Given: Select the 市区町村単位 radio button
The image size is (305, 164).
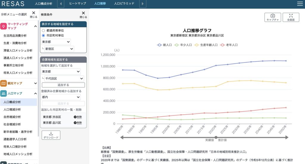Looking at the screenshot, I should 43,35.
